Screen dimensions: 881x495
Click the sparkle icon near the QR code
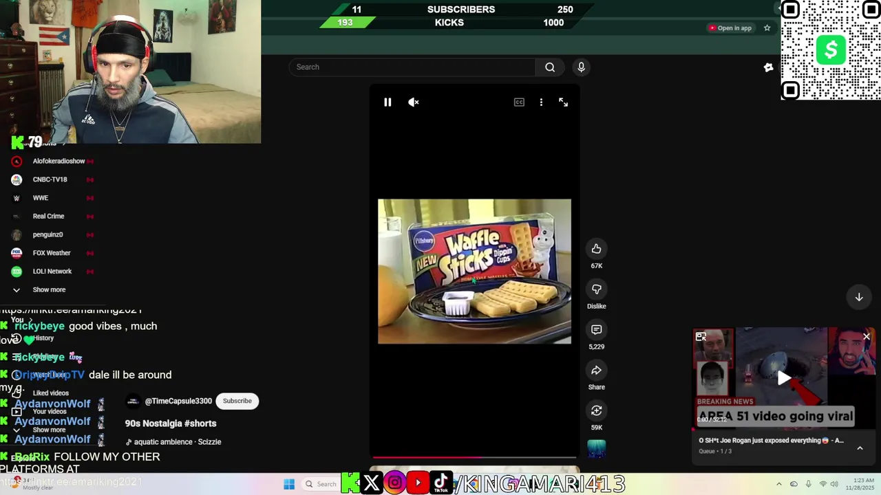coord(769,67)
